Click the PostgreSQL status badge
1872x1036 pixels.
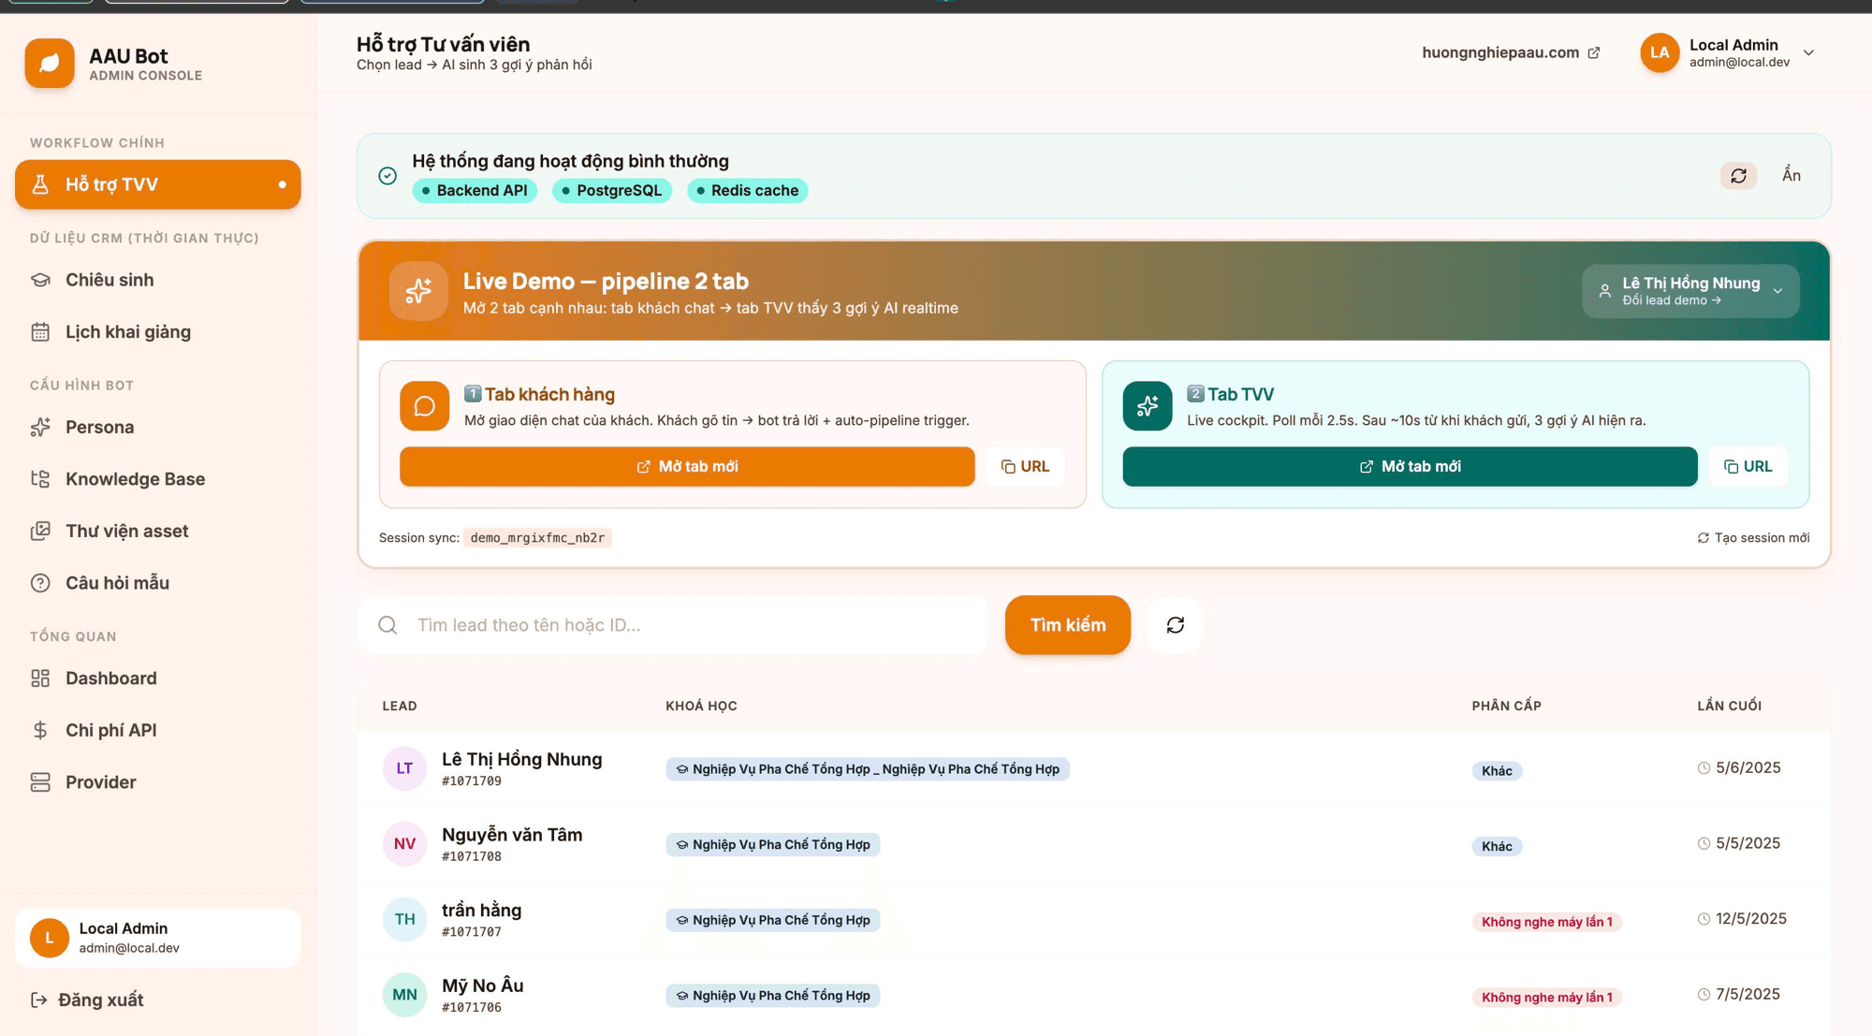coord(612,191)
